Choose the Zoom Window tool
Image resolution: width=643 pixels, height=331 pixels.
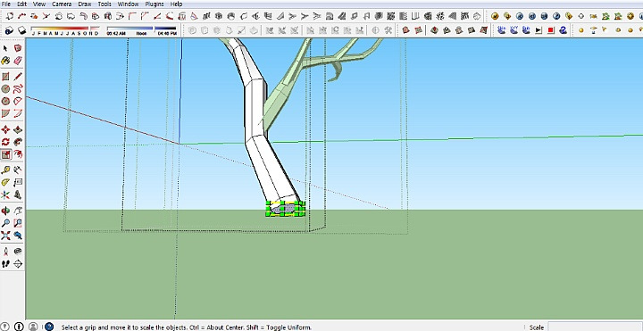18,223
